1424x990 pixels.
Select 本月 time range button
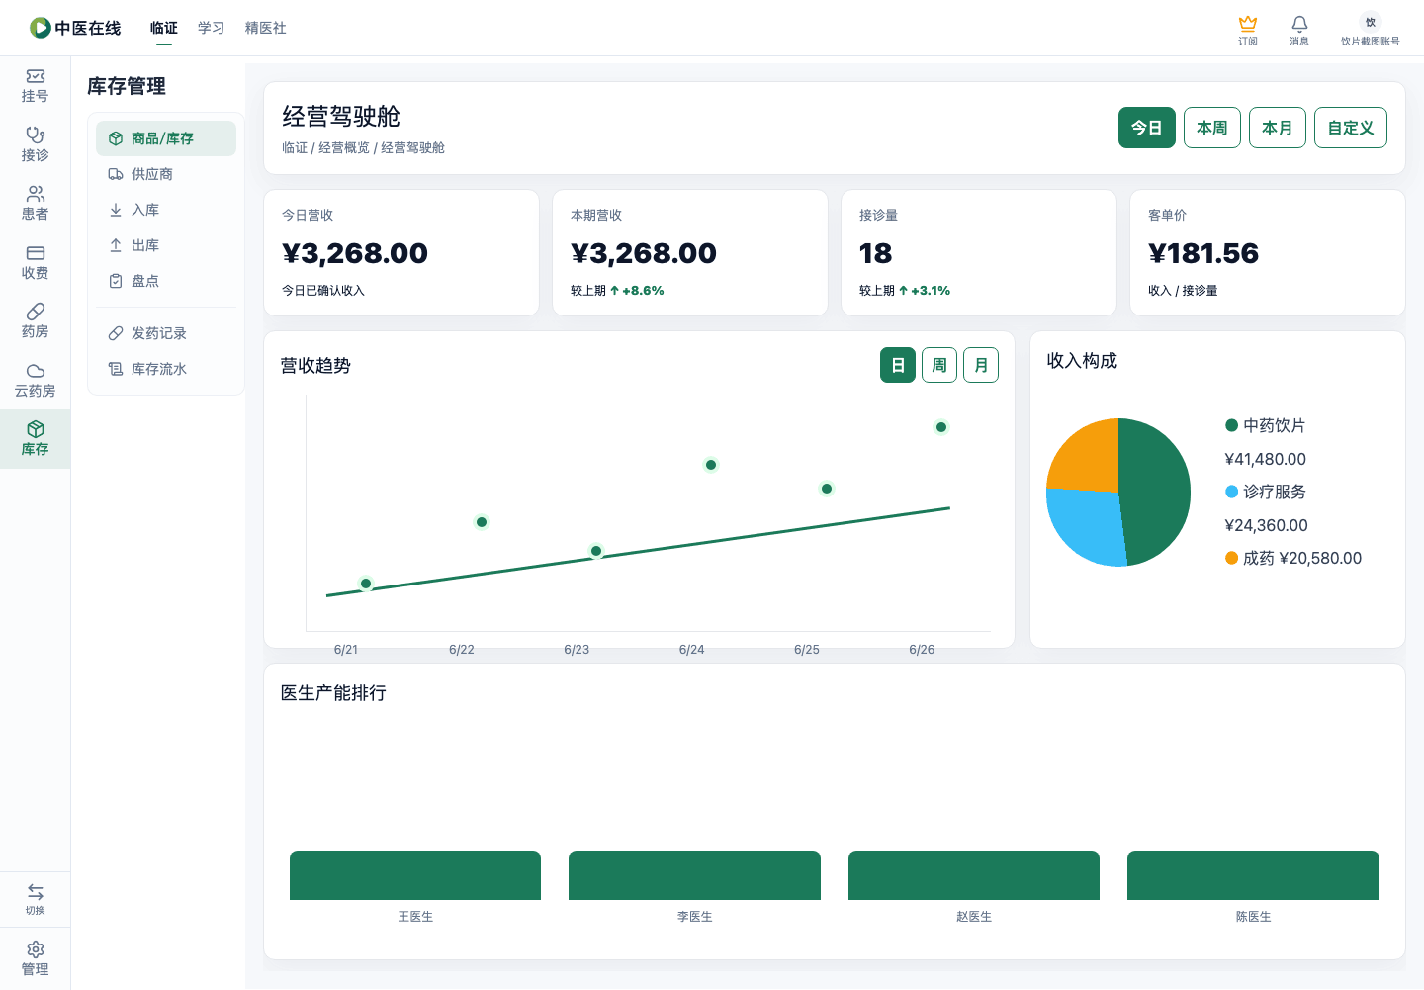(1278, 128)
